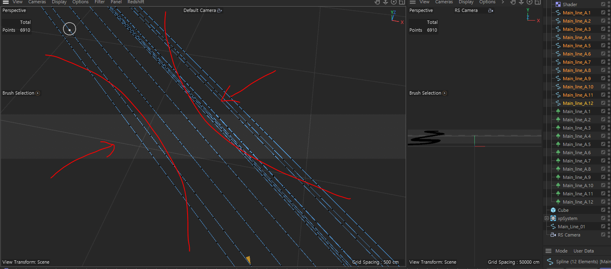Open the Filter menu in left viewport
The width and height of the screenshot is (611, 269).
[100, 2]
